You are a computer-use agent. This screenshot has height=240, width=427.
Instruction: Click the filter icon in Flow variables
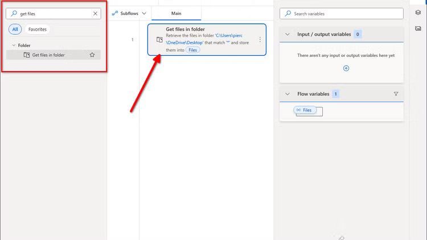coord(396,94)
